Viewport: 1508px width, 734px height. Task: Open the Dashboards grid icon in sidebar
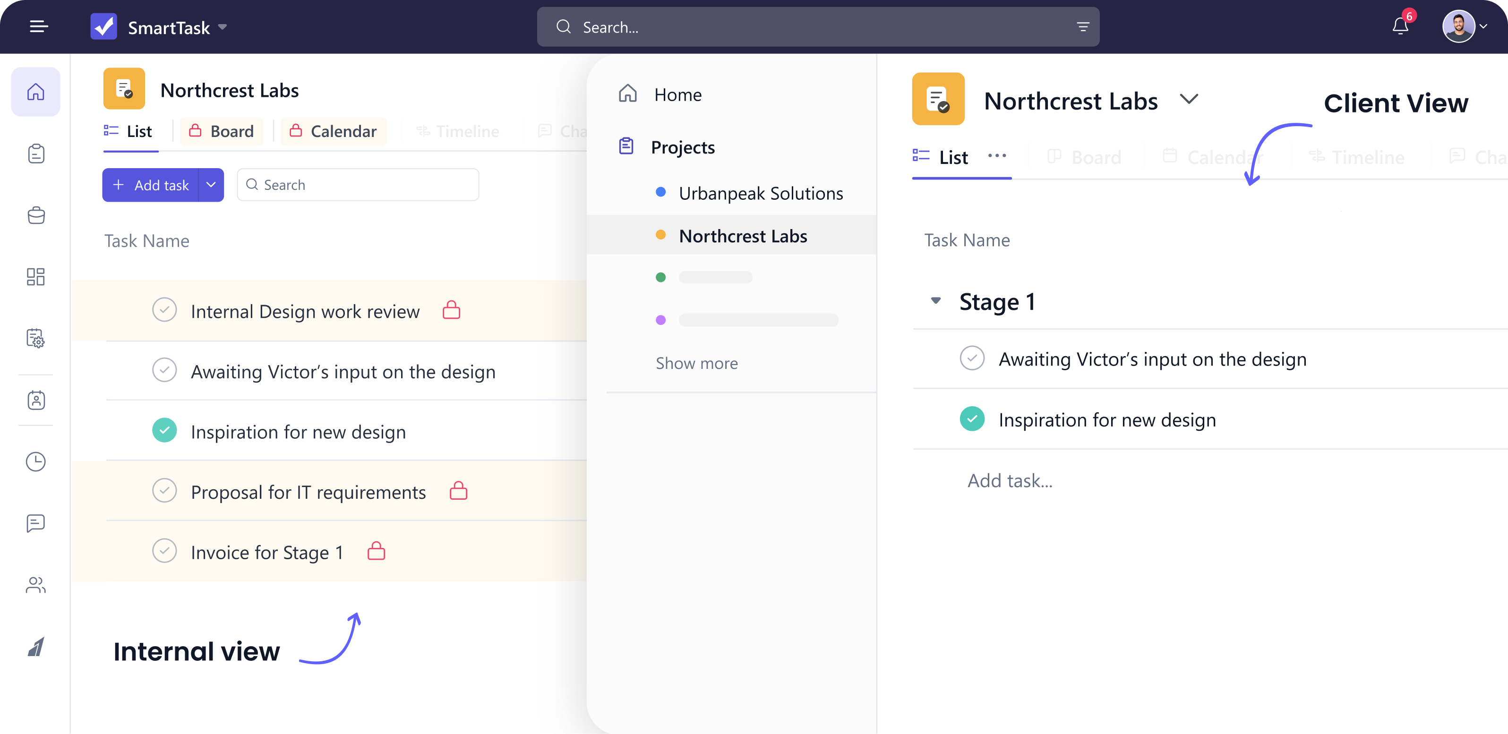[x=36, y=277]
